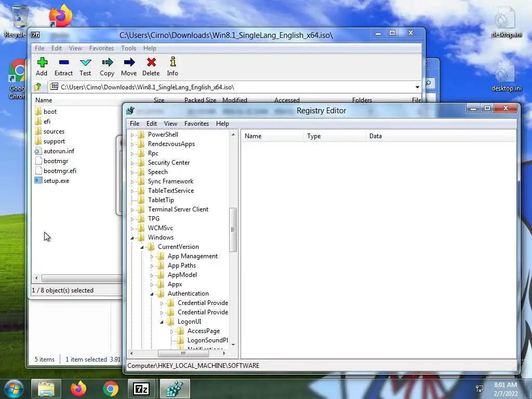The image size is (532, 399).
Task: Open the 7-Zip Tools menu
Action: click(x=129, y=48)
